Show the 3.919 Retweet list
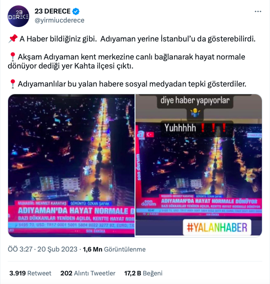 point(30,273)
